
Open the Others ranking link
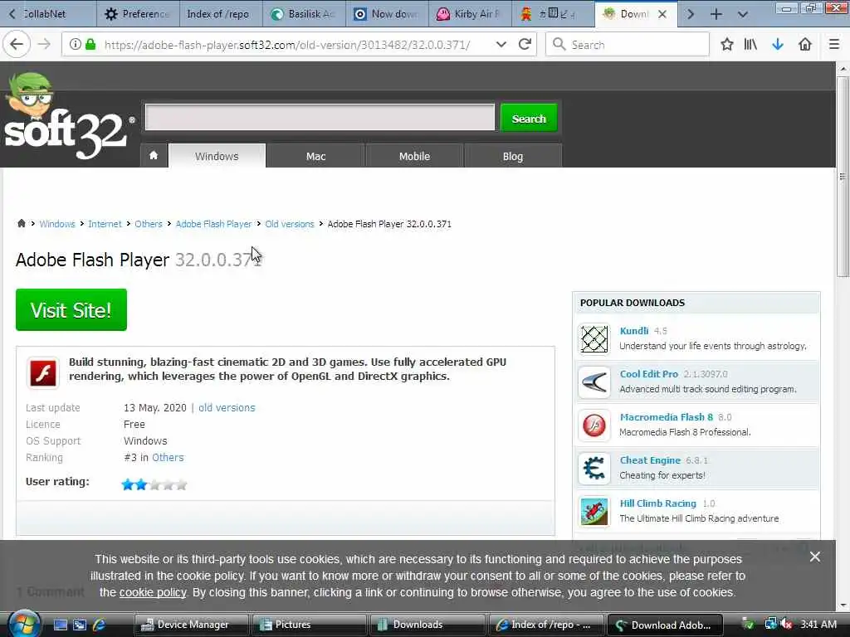[x=168, y=457]
